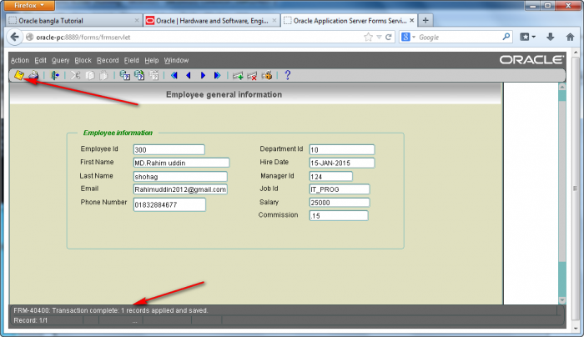Open the Record menu

coord(108,60)
